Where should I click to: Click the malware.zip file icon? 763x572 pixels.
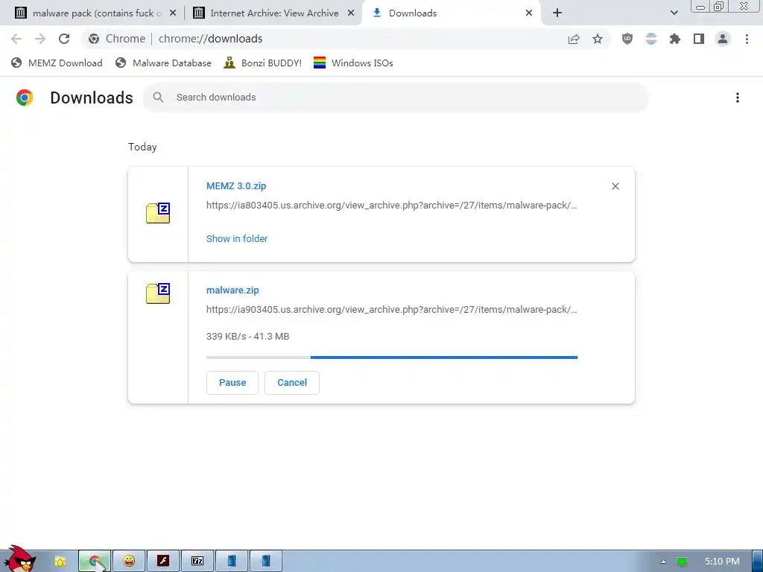click(158, 293)
